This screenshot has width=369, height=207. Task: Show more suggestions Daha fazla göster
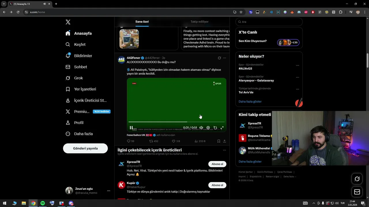click(250, 162)
